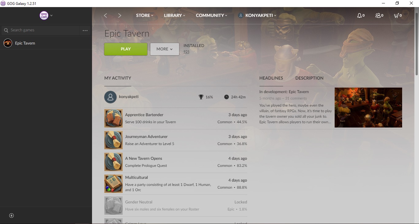Screen dimensions: 419x224
Task: Go forward with the right arrow
Action: [120, 15]
